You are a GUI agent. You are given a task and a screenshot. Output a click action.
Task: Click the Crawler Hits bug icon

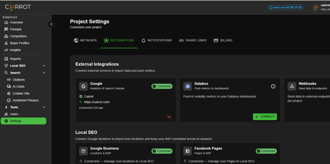pyautogui.click(x=9, y=93)
